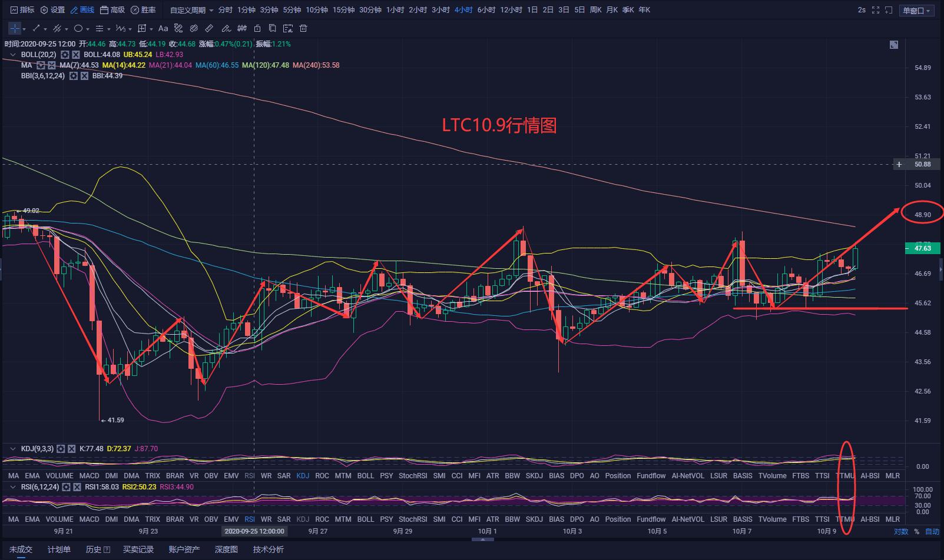The height and width of the screenshot is (560, 944).
Task: Select the horizontal lines tool
Action: (100, 28)
